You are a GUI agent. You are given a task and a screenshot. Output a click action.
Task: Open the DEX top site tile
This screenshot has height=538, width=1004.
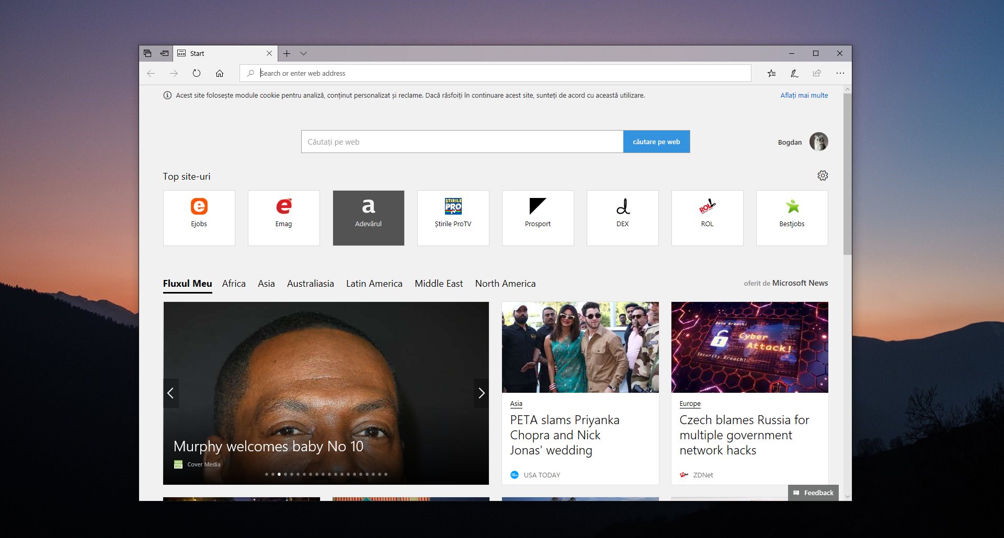622,217
